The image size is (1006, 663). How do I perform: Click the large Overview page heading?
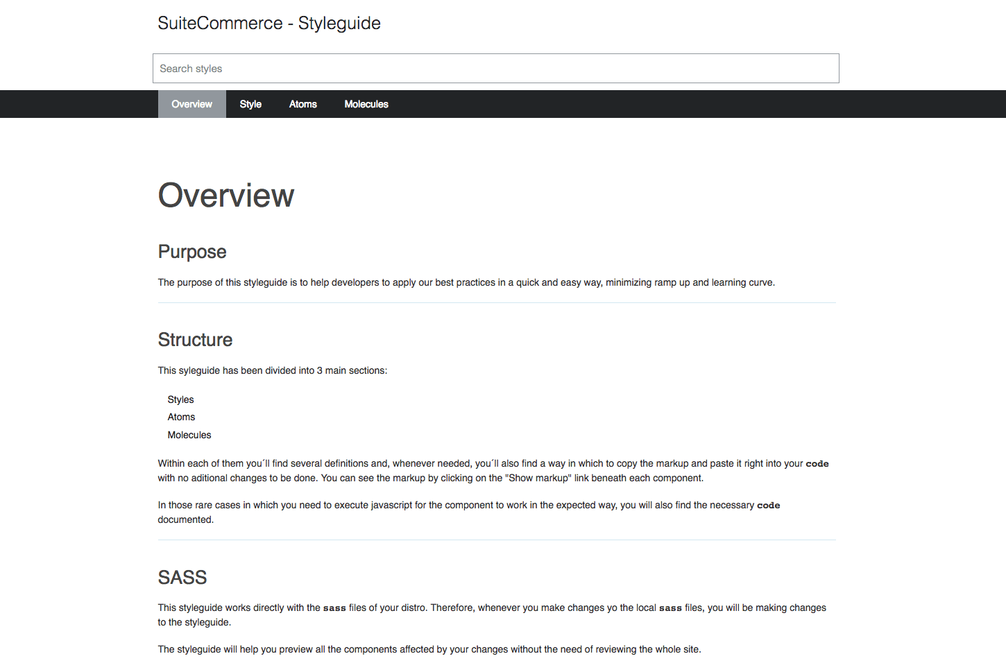click(x=226, y=195)
